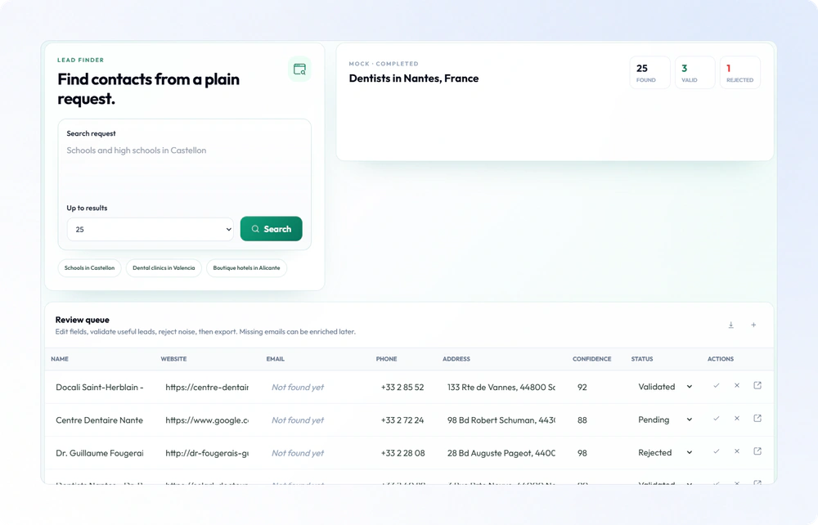Click Not found yet email in Centre Dentaire row
The height and width of the screenshot is (525, 818).
[x=298, y=420]
